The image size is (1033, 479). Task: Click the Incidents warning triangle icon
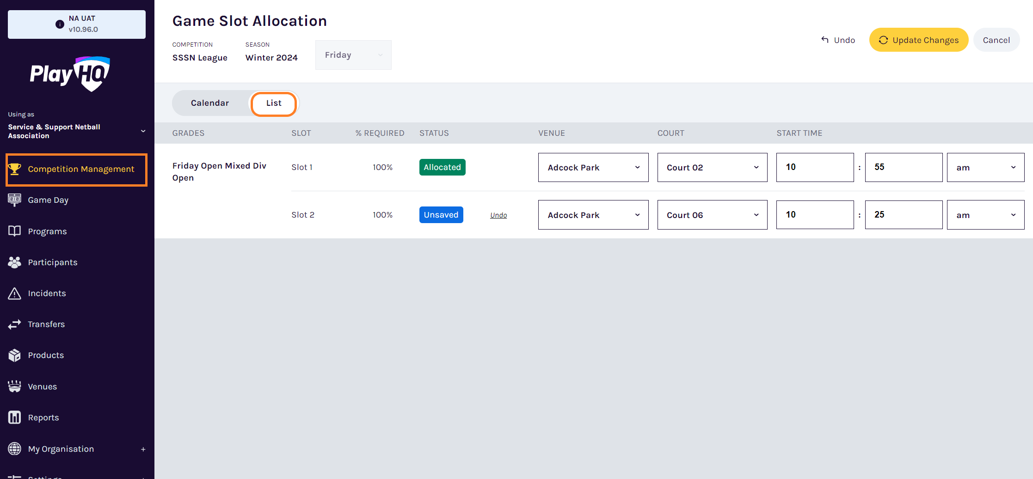[14, 293]
